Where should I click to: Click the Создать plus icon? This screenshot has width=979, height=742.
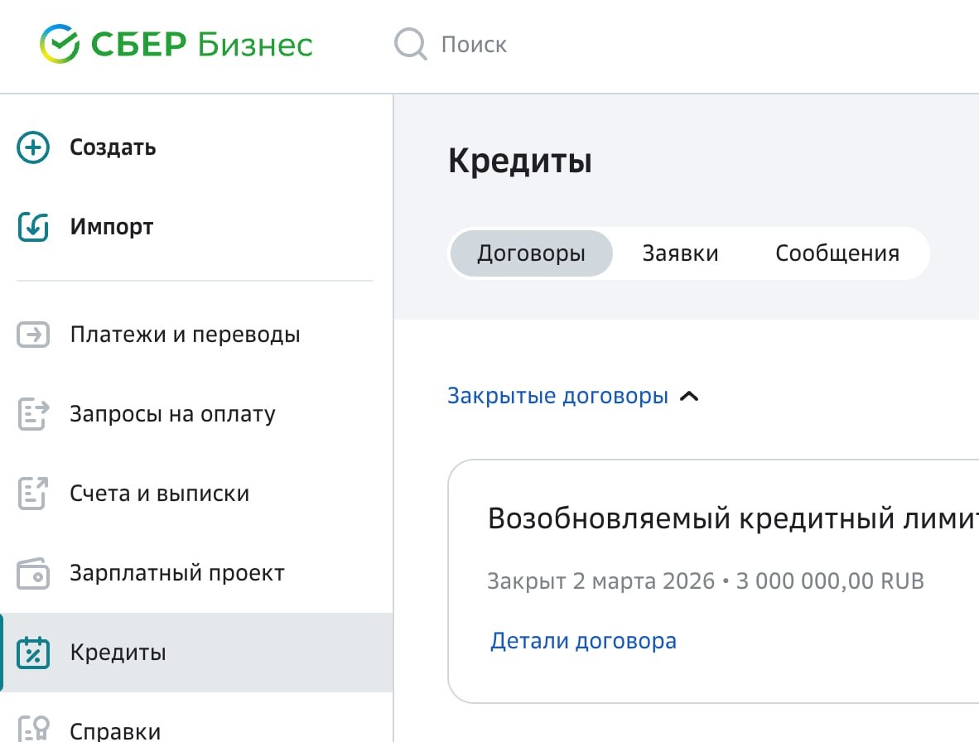coord(33,148)
